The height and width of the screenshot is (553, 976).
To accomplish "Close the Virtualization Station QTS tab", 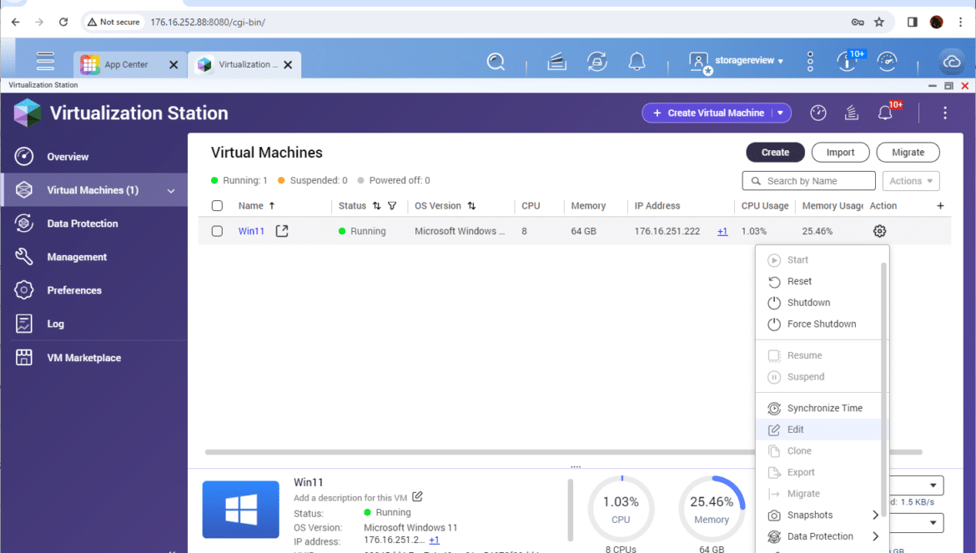I will point(288,65).
